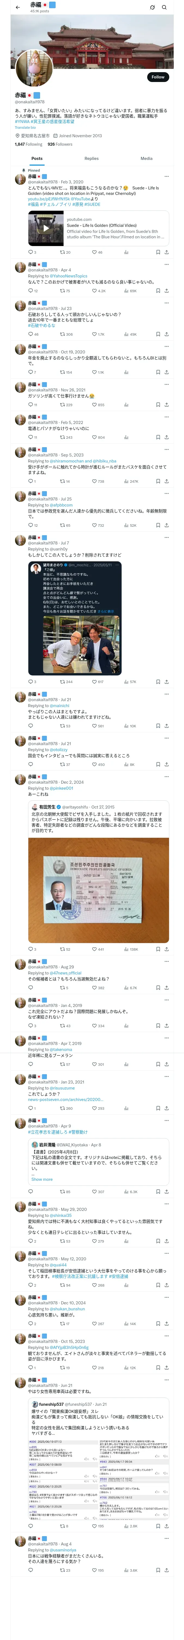This screenshot has width=184, height=1640.
Task: Play the Suede Life Is Golden video thumbnail
Action: (x=46, y=228)
